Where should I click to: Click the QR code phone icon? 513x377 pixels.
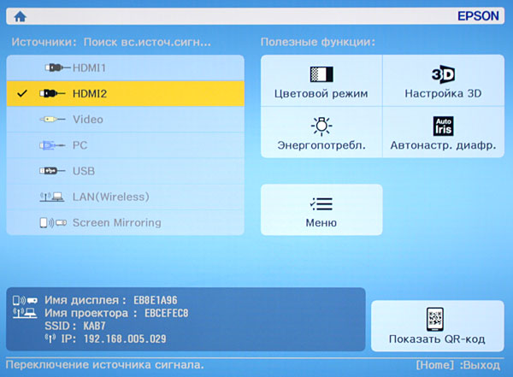[x=435, y=319]
